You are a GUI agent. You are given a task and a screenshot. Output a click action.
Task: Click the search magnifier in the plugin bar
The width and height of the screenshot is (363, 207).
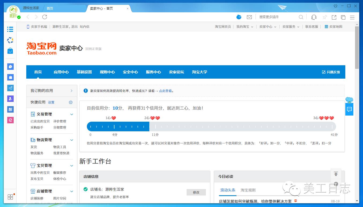click(301, 17)
